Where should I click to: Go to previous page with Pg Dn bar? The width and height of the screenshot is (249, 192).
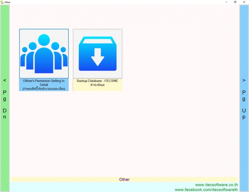[5, 98]
